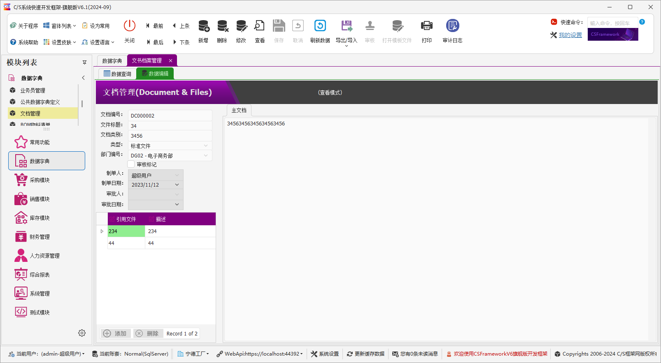Click the Add New database icon
661x363 pixels.
click(203, 26)
